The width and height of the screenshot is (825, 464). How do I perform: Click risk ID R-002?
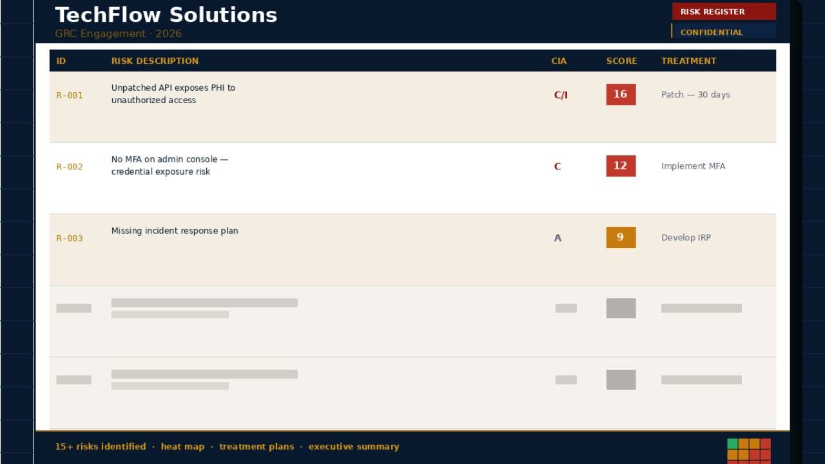coord(70,167)
